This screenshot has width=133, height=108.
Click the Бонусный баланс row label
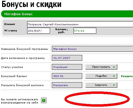point(14,76)
